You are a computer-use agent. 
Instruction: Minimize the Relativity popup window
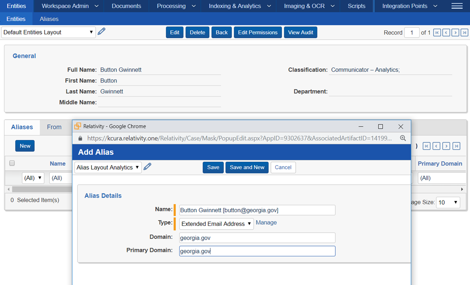coord(361,126)
